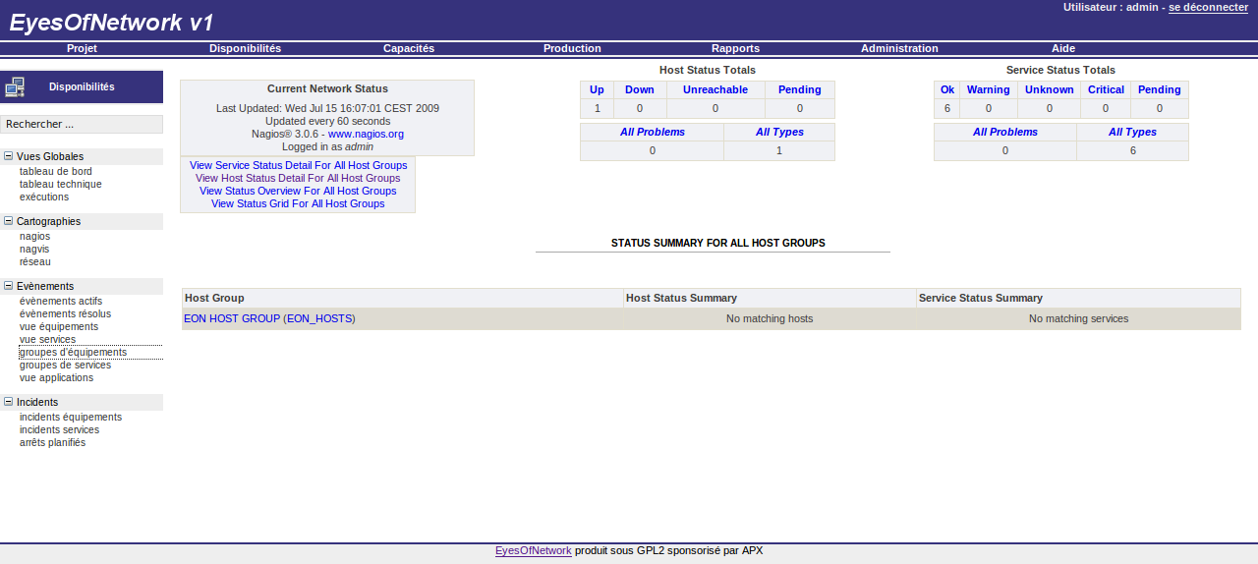This screenshot has height=564, width=1258.
Task: Open arrêts planifiés under Incidents
Action: click(x=52, y=442)
